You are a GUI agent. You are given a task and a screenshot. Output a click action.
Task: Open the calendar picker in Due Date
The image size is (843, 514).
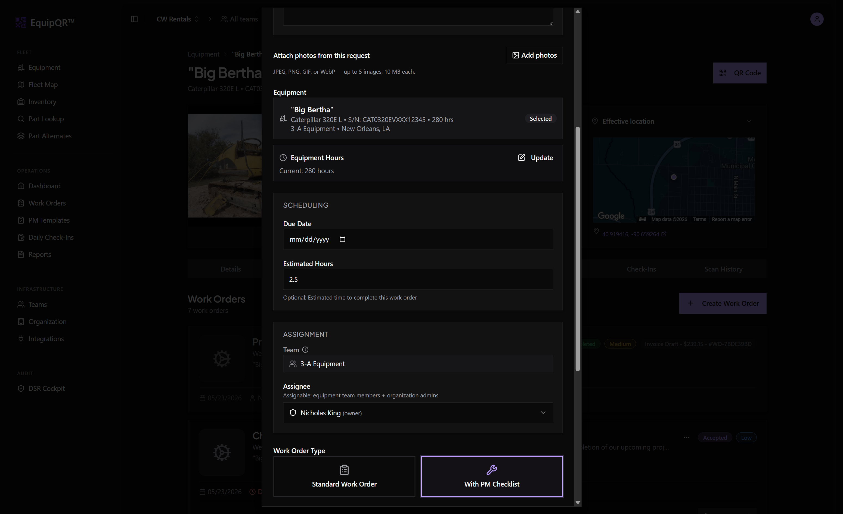coord(342,239)
